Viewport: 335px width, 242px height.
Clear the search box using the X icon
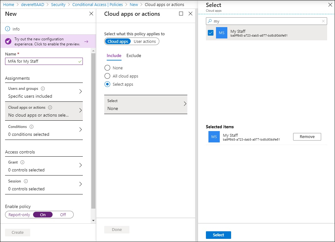click(x=323, y=21)
